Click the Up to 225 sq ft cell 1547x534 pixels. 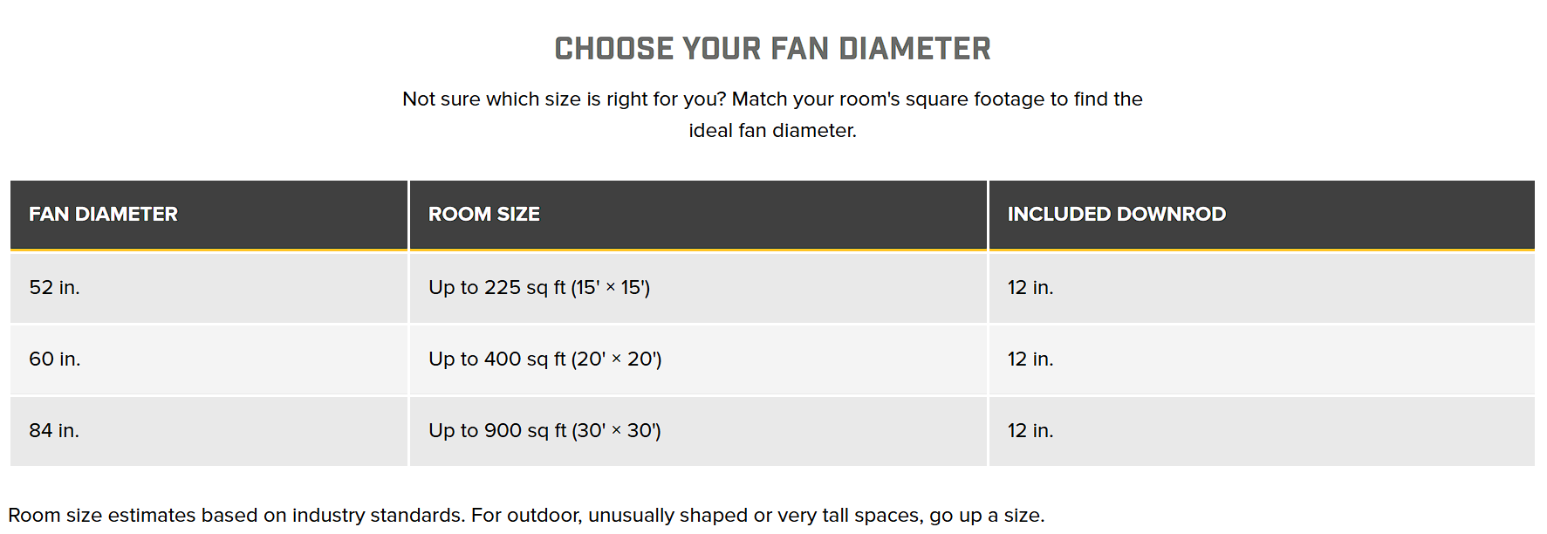pos(698,288)
